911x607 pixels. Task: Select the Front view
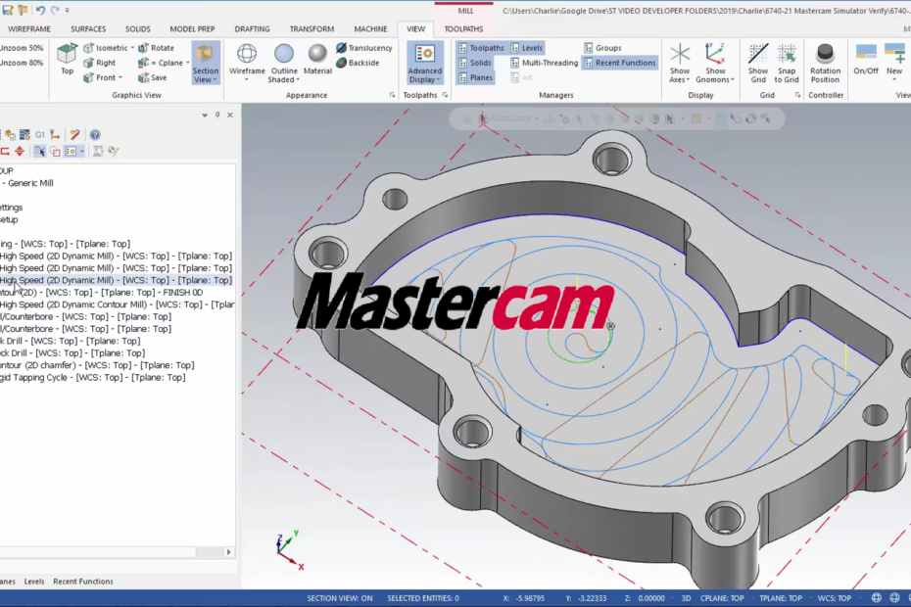pyautogui.click(x=99, y=77)
